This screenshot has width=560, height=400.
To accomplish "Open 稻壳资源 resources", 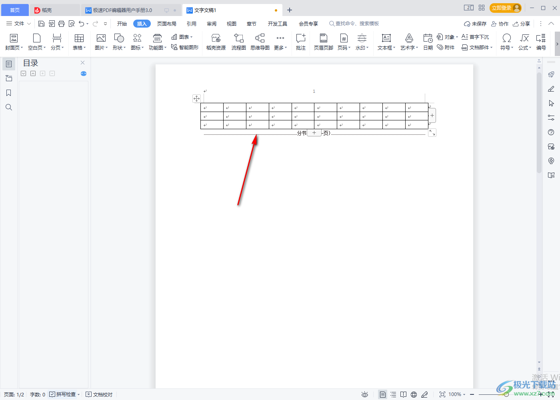I will click(x=216, y=42).
